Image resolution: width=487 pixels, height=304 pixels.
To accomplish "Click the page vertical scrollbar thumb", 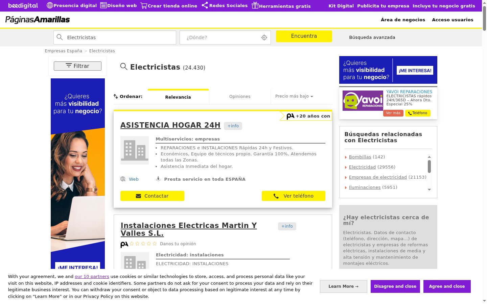I will 484,19.
